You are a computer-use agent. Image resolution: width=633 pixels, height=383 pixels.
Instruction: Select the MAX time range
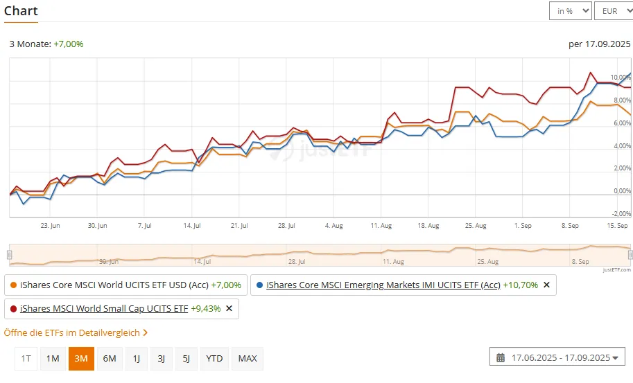(x=248, y=358)
